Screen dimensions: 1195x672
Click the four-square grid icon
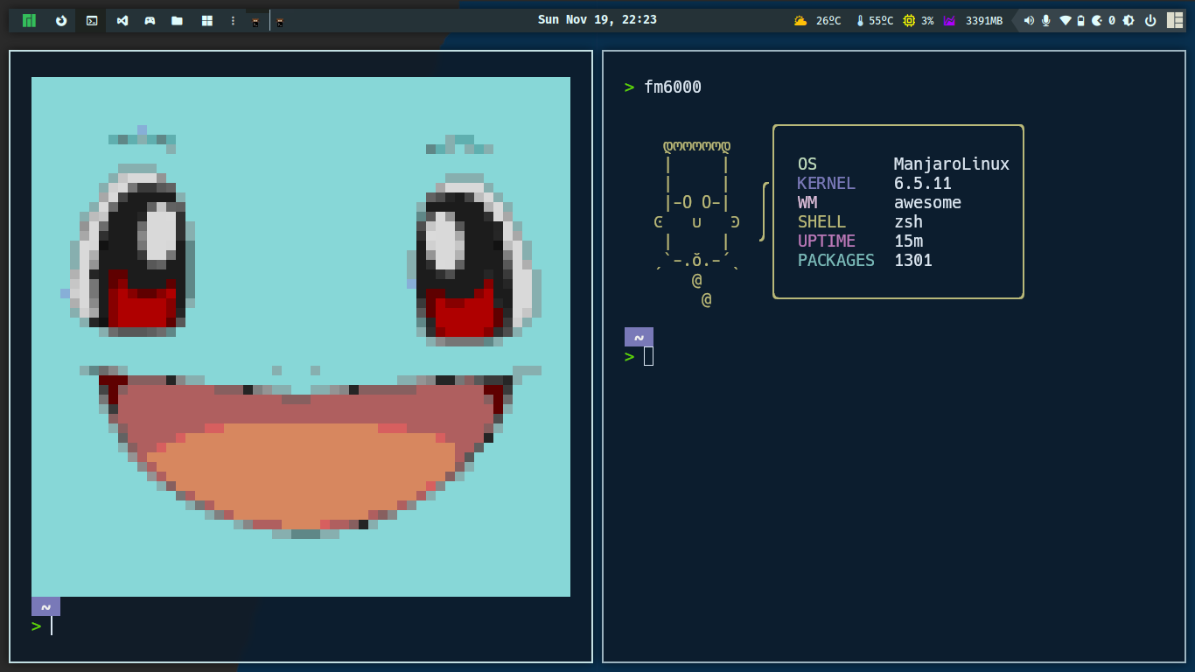pyautogui.click(x=207, y=20)
